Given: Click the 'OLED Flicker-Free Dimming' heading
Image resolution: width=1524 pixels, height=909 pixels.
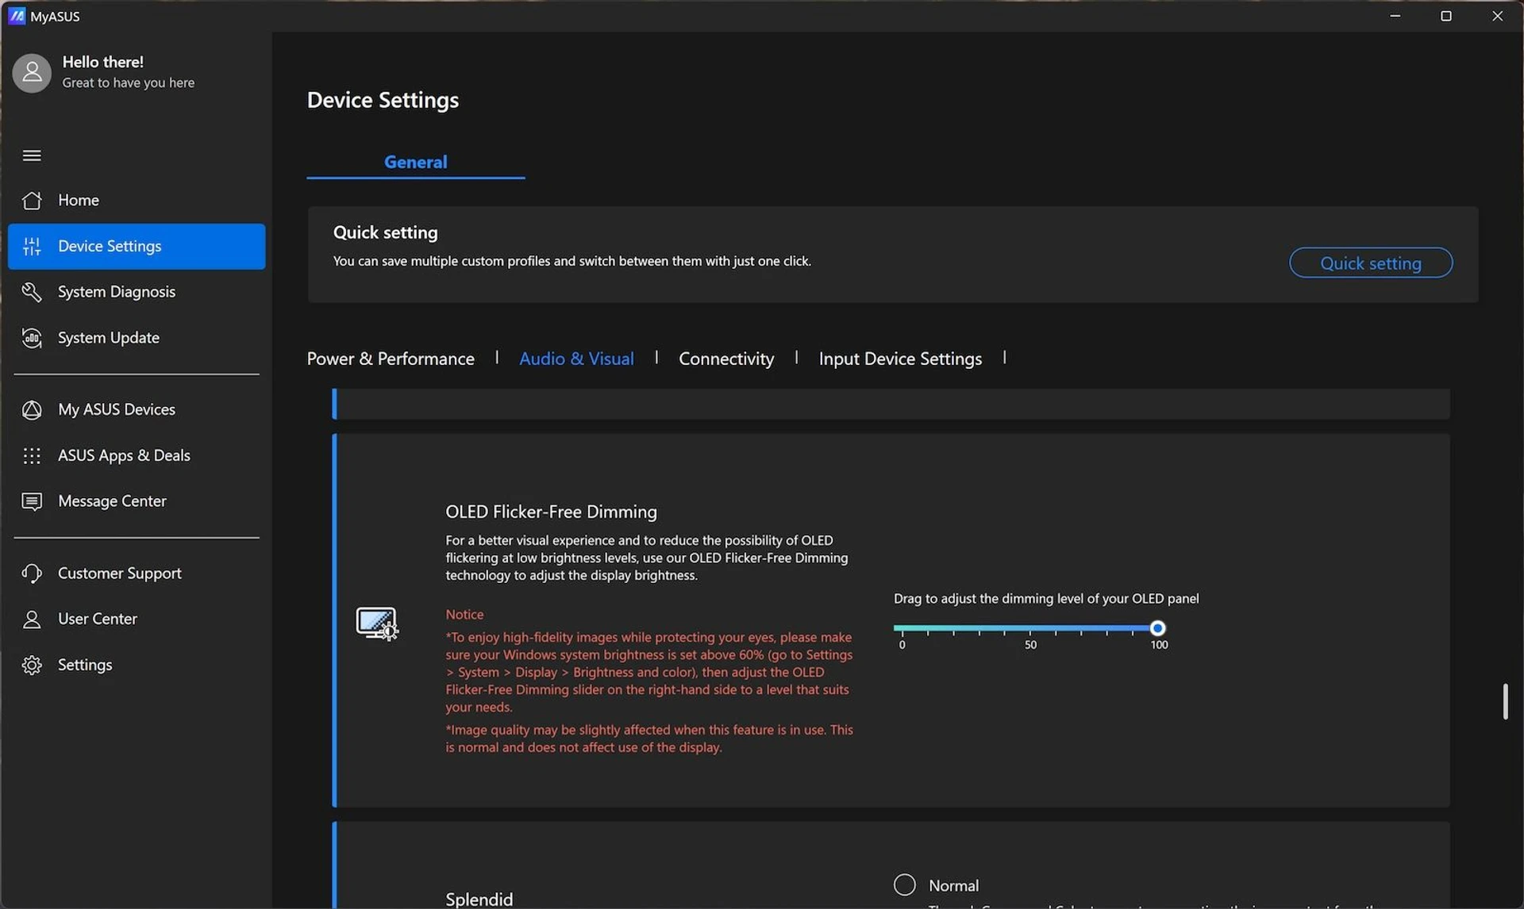Looking at the screenshot, I should point(551,512).
